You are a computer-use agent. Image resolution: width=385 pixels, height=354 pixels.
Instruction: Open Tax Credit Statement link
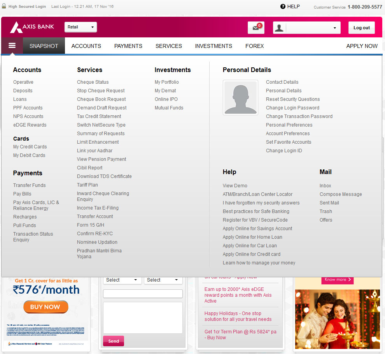click(99, 116)
